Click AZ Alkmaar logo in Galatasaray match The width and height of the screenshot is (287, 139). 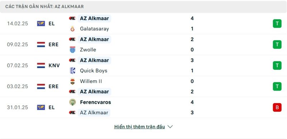coord(72,18)
